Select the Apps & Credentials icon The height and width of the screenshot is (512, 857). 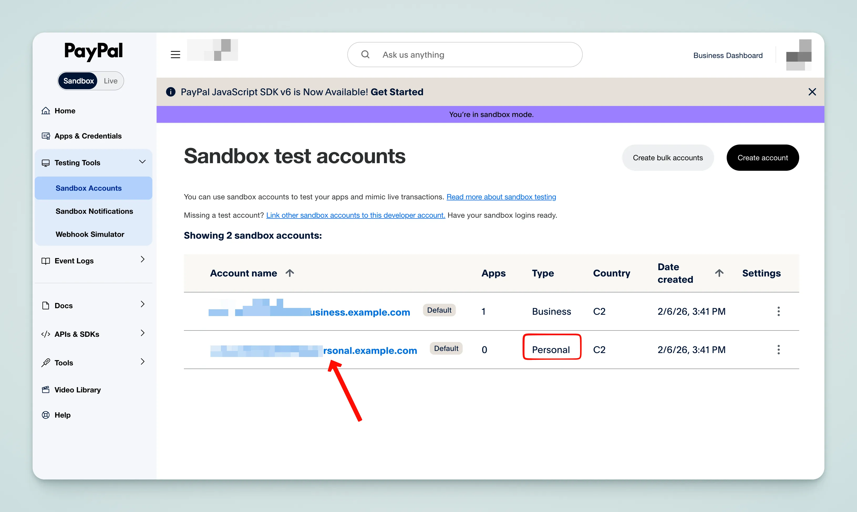[x=46, y=136]
